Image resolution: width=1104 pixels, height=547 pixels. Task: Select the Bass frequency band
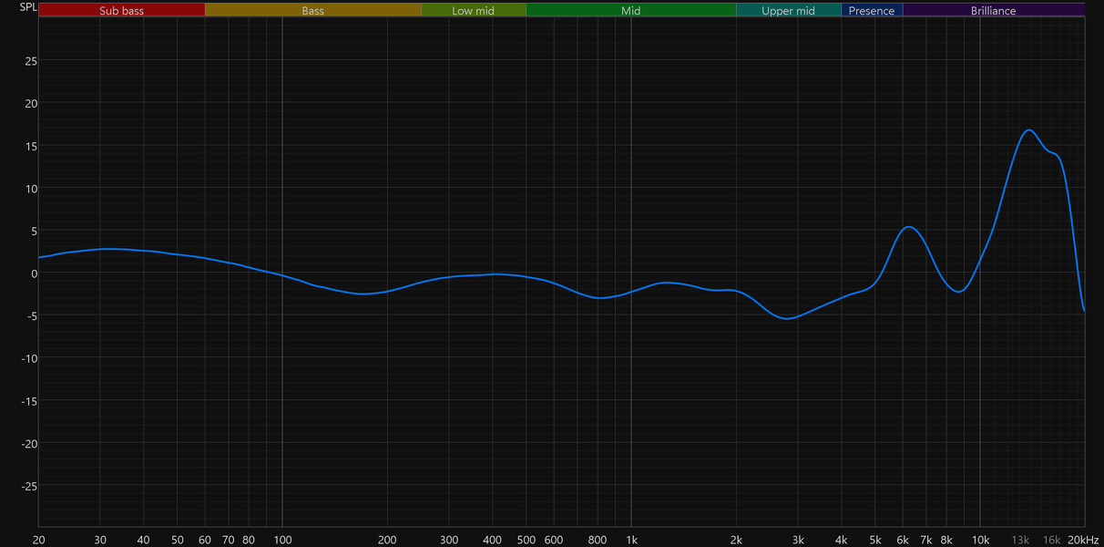(x=312, y=11)
